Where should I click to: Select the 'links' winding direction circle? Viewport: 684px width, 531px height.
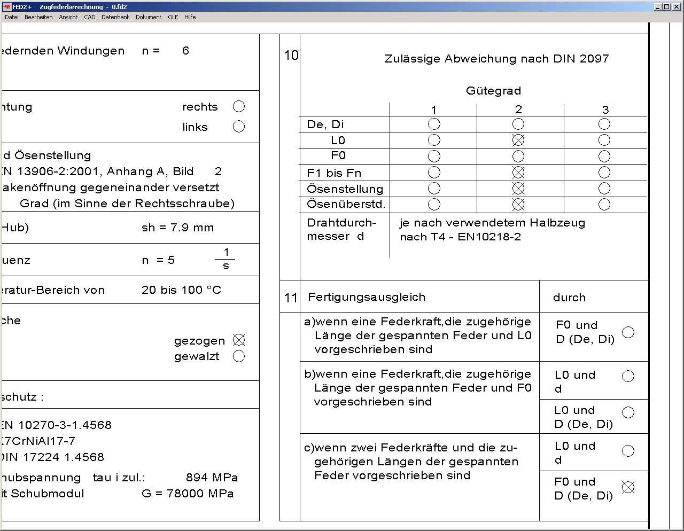(239, 127)
